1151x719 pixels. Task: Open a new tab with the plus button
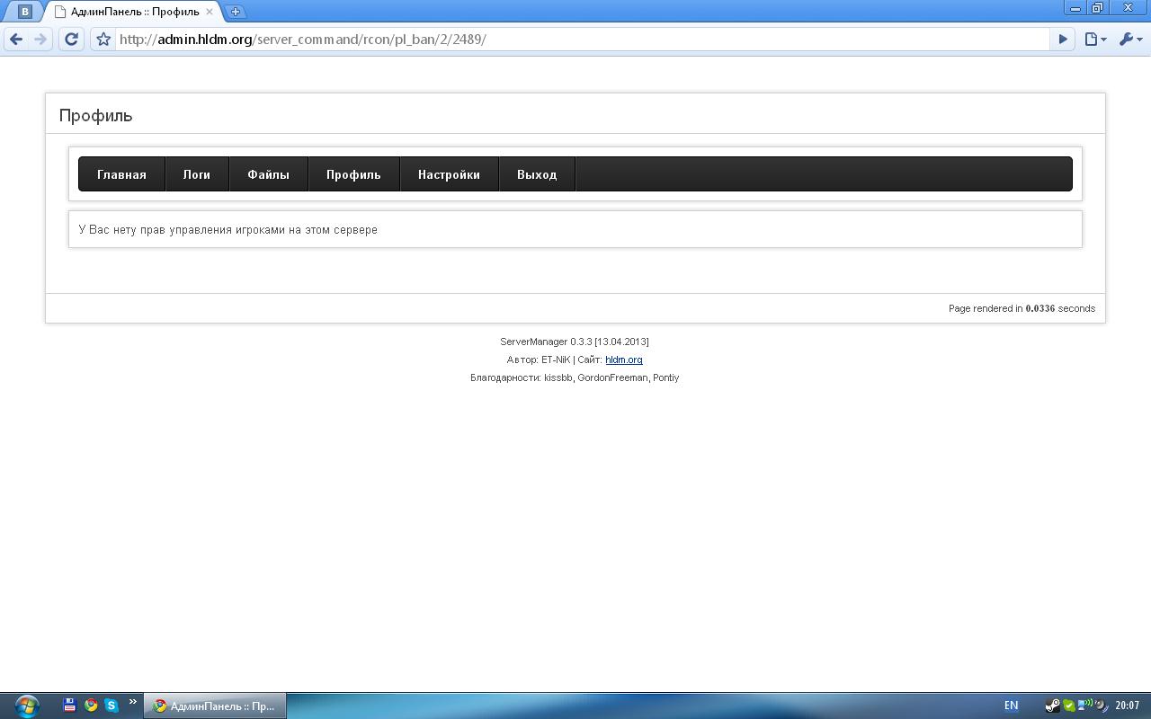coord(236,12)
